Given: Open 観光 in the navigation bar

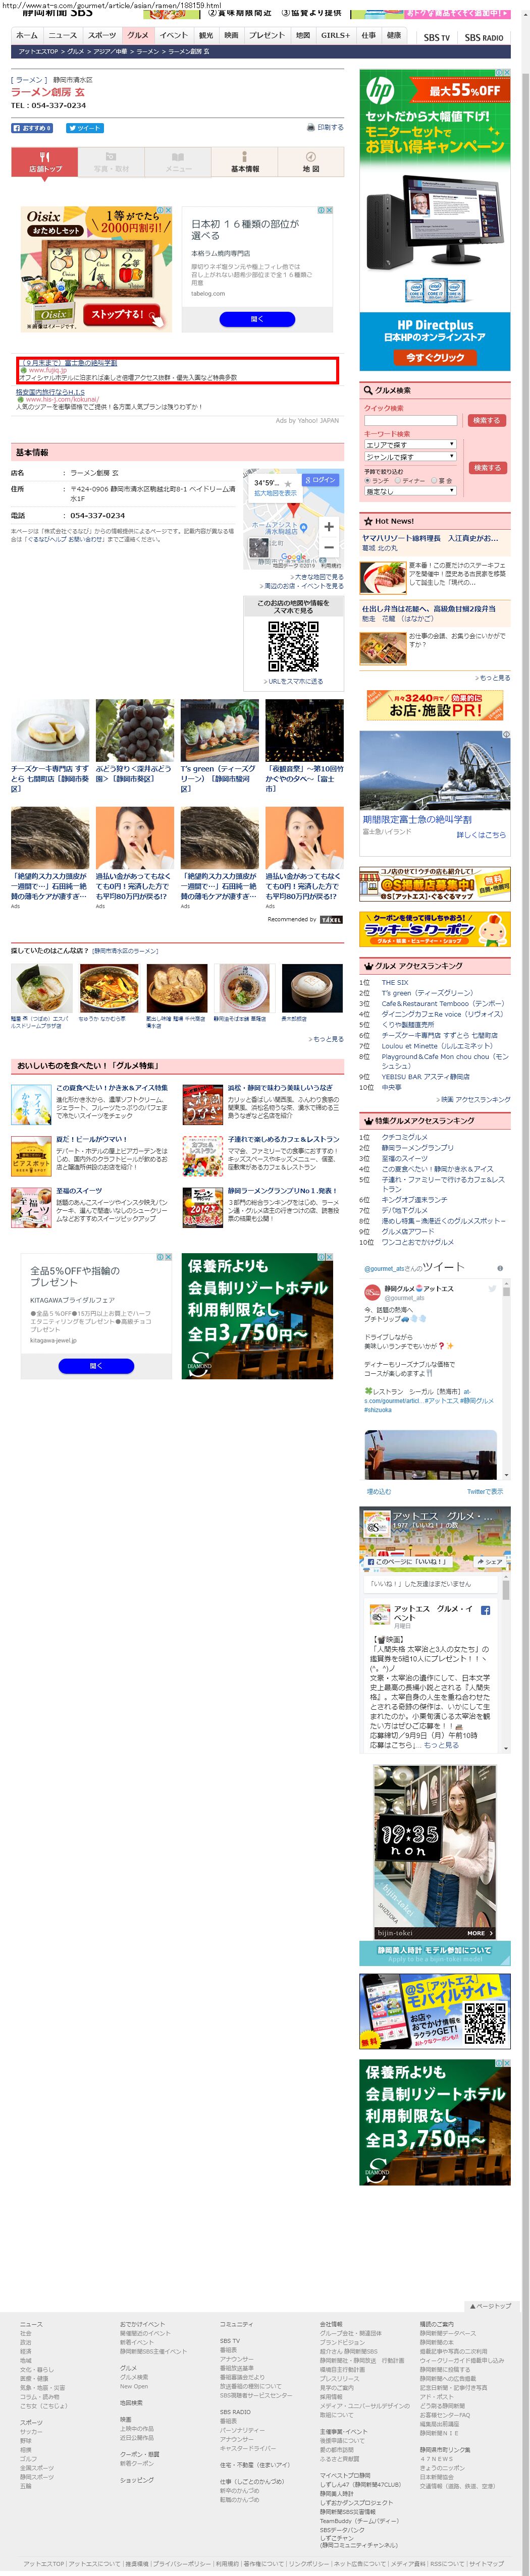Looking at the screenshot, I should point(206,35).
